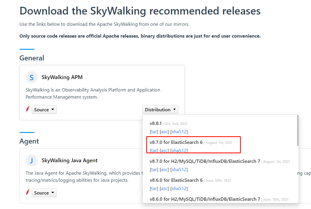The height and width of the screenshot is (209, 311).
Task: Download tar for v8.7.0 H2/MySQL/TiDB/InfluxDB/ElasticSearch 7
Action: pyautogui.click(x=154, y=170)
